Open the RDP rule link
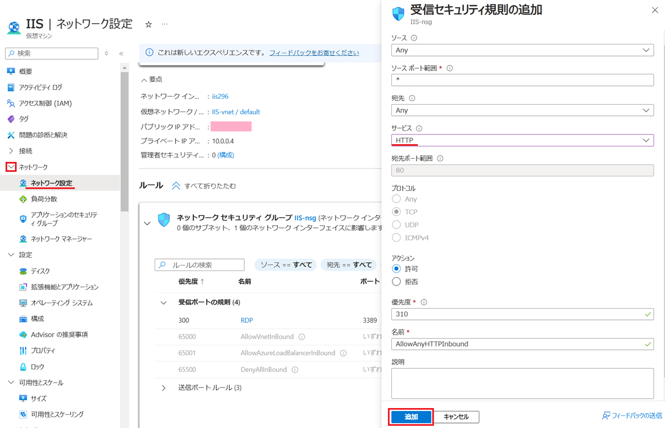Image resolution: width=665 pixels, height=428 pixels. [x=247, y=320]
